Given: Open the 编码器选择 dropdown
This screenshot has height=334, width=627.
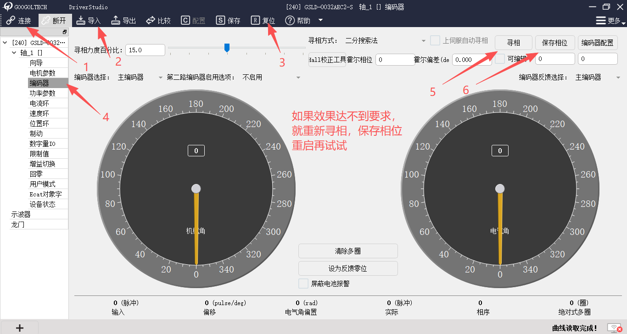Looking at the screenshot, I should point(140,78).
